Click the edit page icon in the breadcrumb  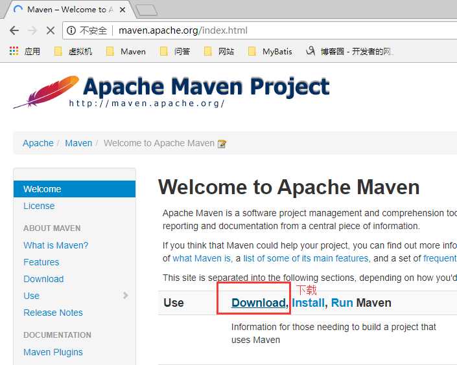pyautogui.click(x=222, y=144)
